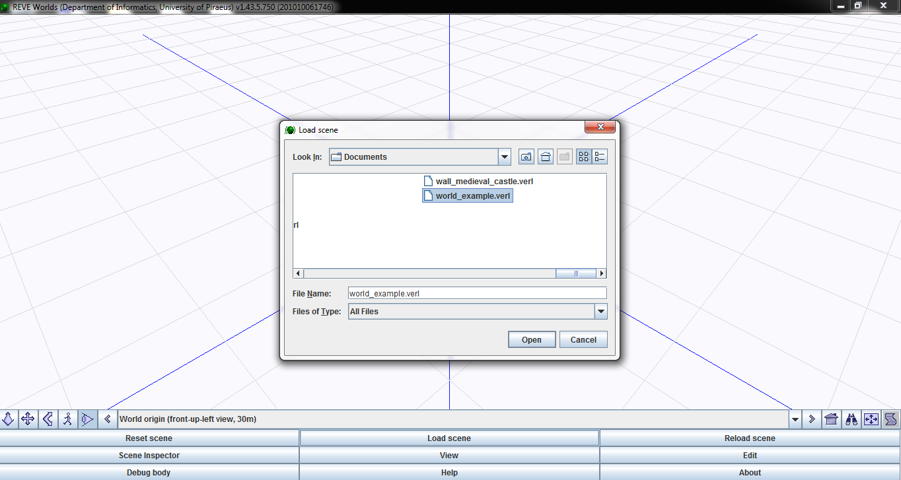Click Reset scene button
Screen dimensions: 901x480
(149, 438)
